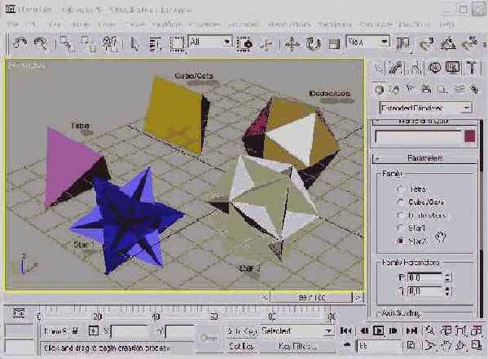Screen dimensions: 488x359
Task: Click the Key Filters button
Action: pos(297,346)
